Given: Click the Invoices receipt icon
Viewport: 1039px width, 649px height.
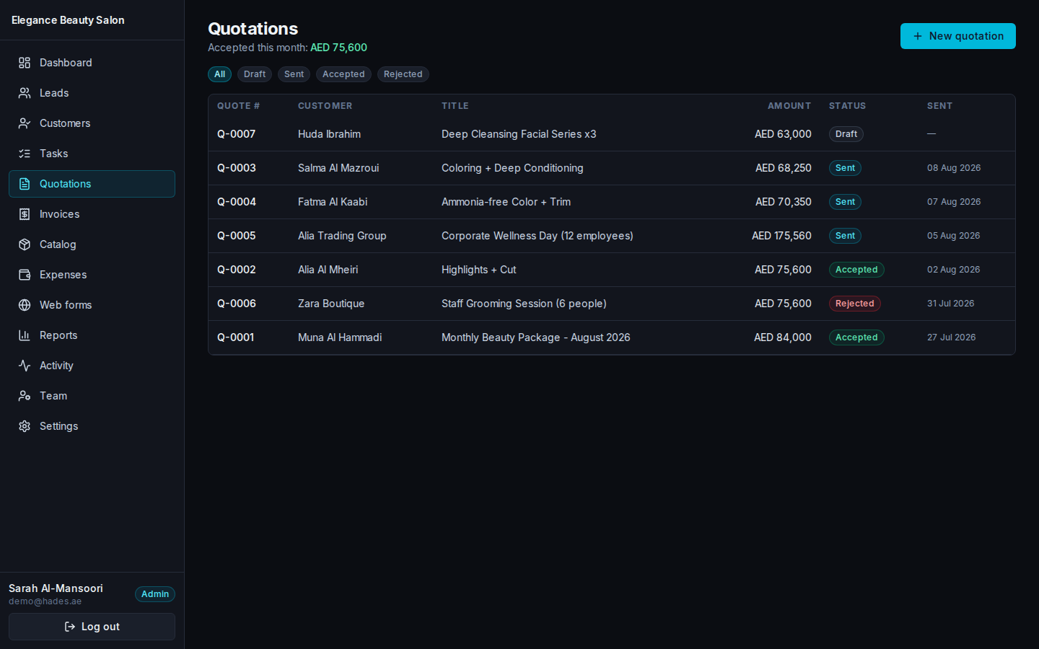Looking at the screenshot, I should click(25, 214).
